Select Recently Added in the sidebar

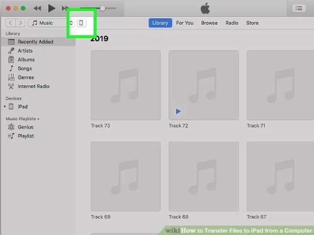click(38, 42)
